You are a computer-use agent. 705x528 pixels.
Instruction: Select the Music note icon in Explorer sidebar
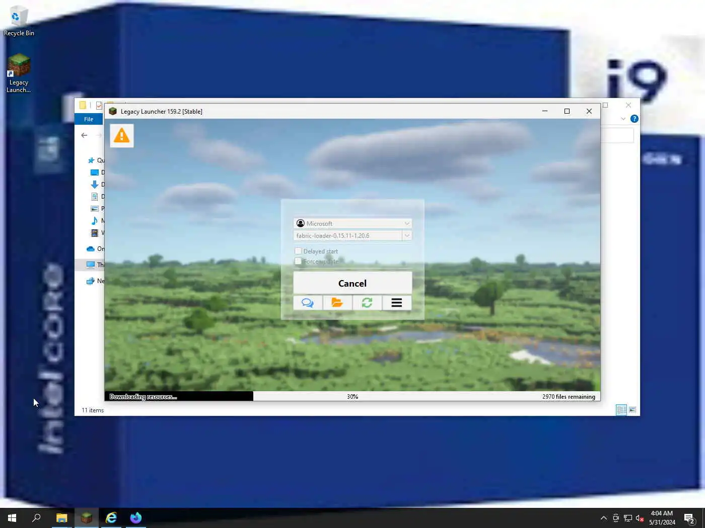[94, 221]
